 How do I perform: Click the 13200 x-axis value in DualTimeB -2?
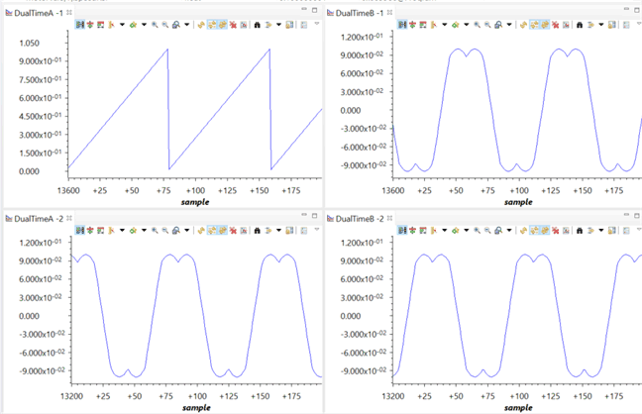pyautogui.click(x=393, y=396)
